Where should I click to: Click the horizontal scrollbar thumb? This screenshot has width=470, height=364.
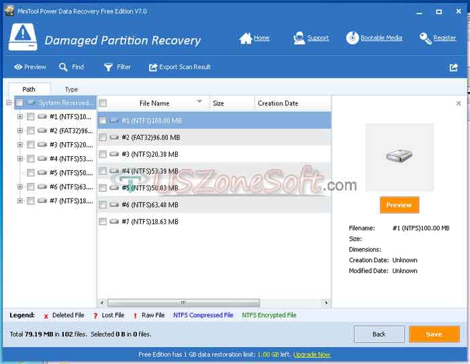[183, 302]
